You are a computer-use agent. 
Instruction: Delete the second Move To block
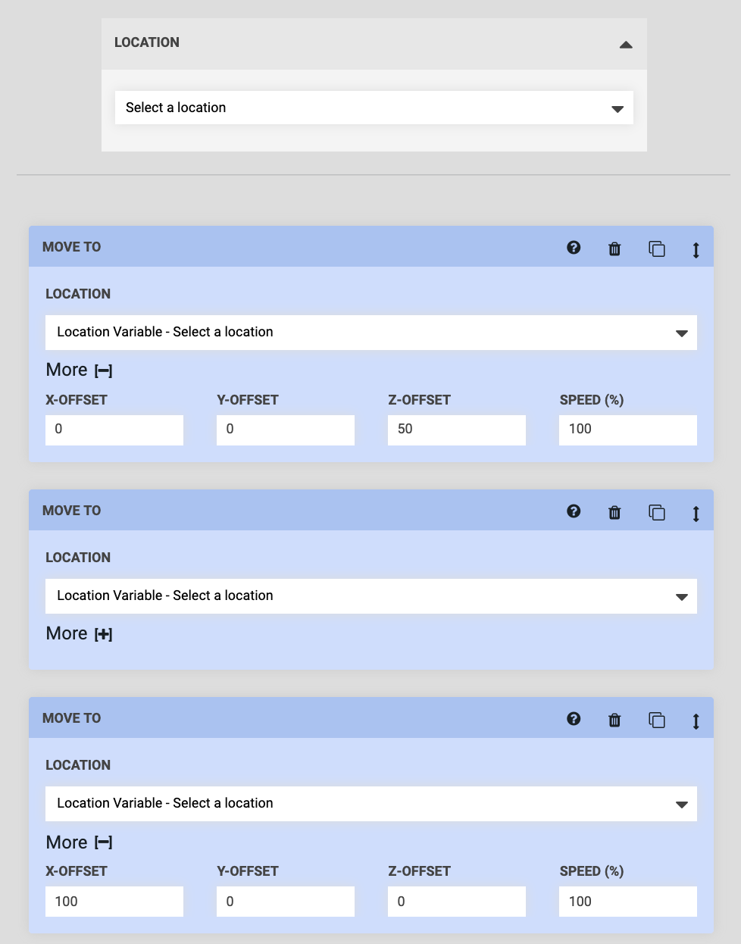click(614, 511)
